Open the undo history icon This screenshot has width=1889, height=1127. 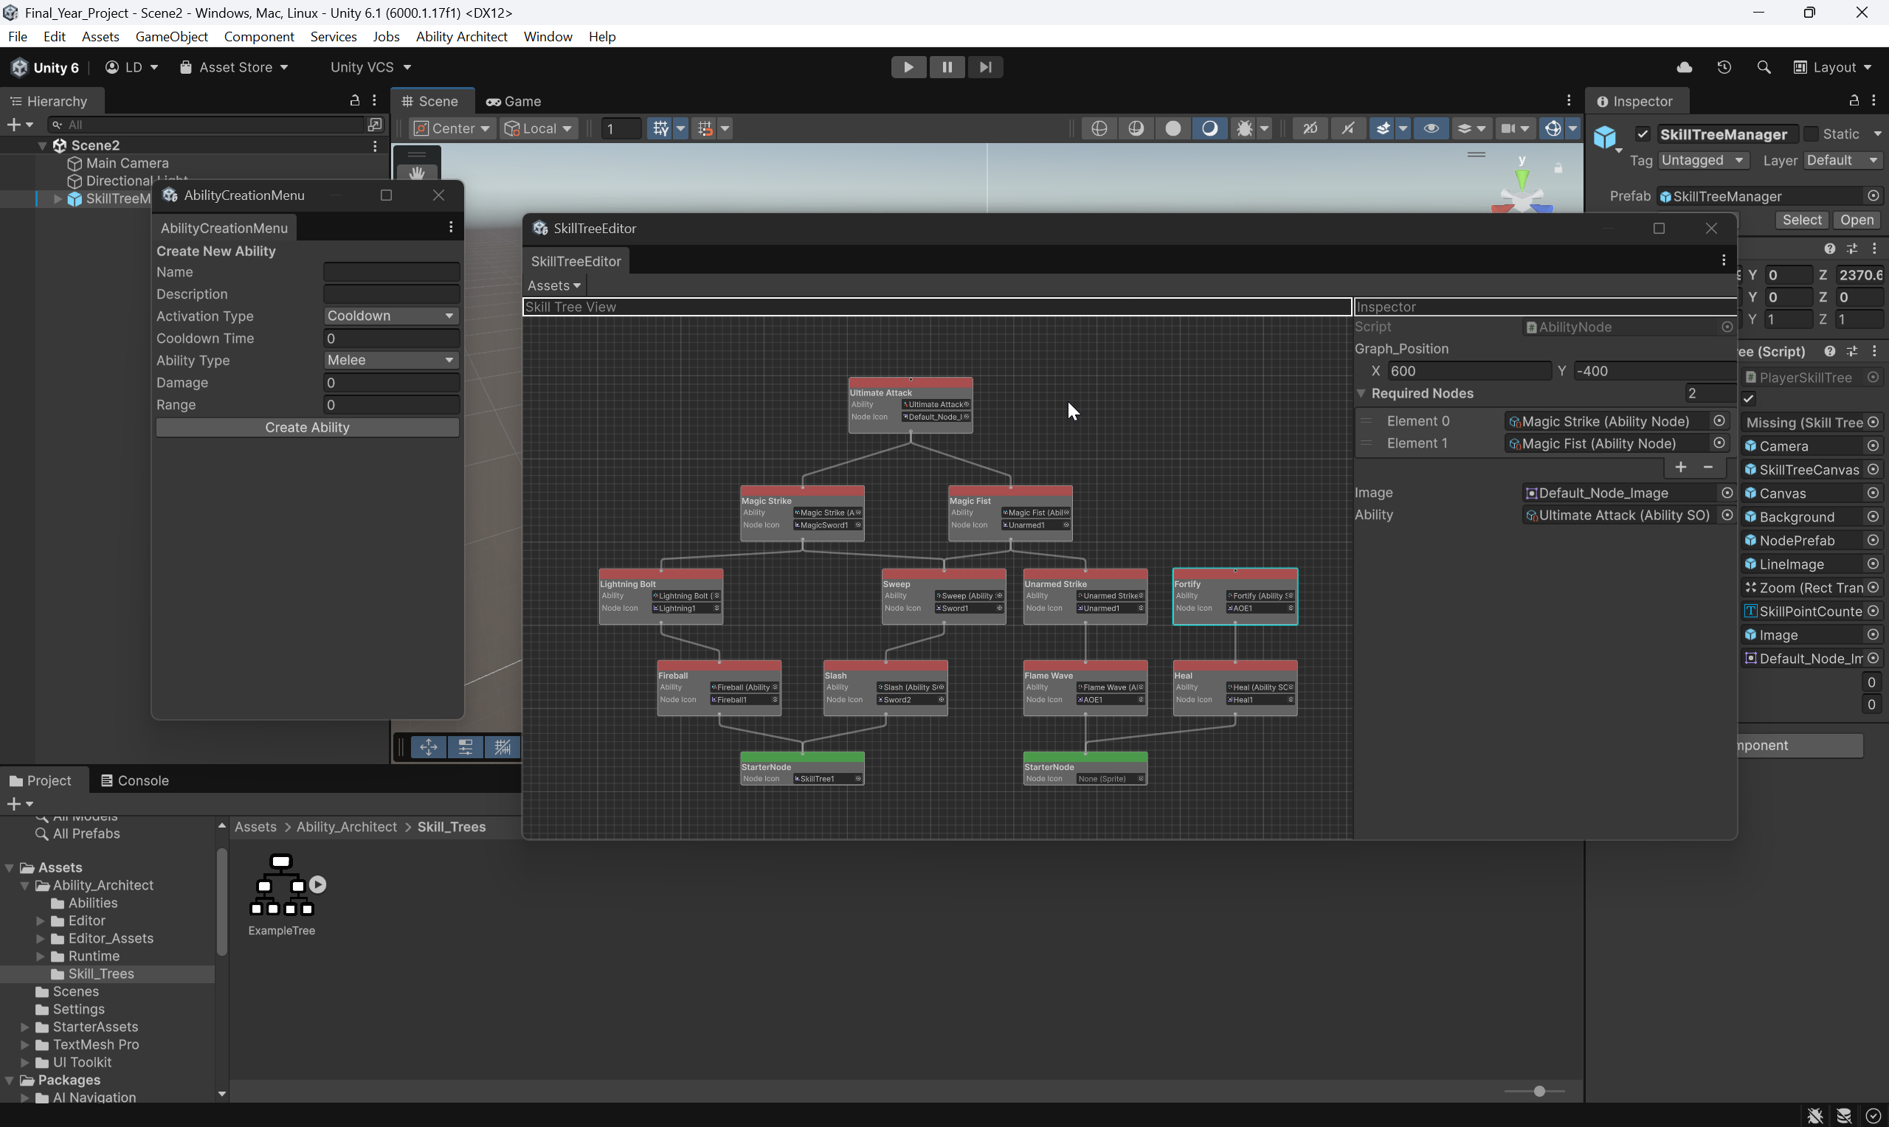[x=1724, y=67]
